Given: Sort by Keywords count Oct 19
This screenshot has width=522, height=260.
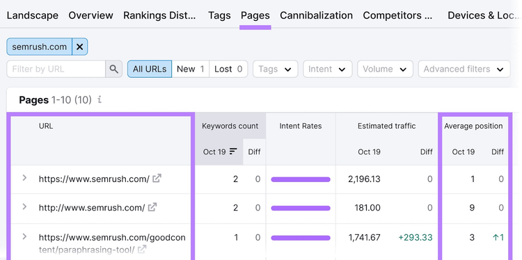Looking at the screenshot, I should [x=219, y=152].
